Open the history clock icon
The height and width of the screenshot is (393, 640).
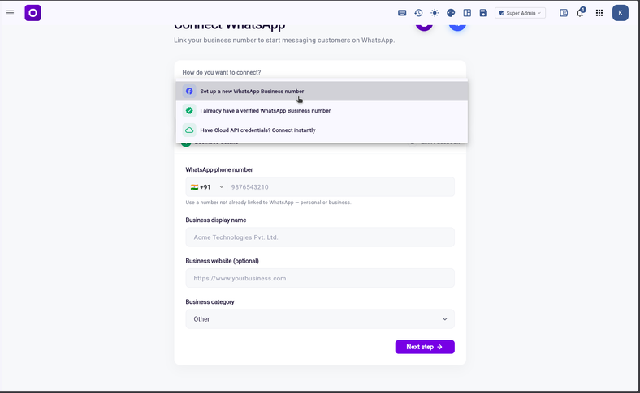(418, 13)
